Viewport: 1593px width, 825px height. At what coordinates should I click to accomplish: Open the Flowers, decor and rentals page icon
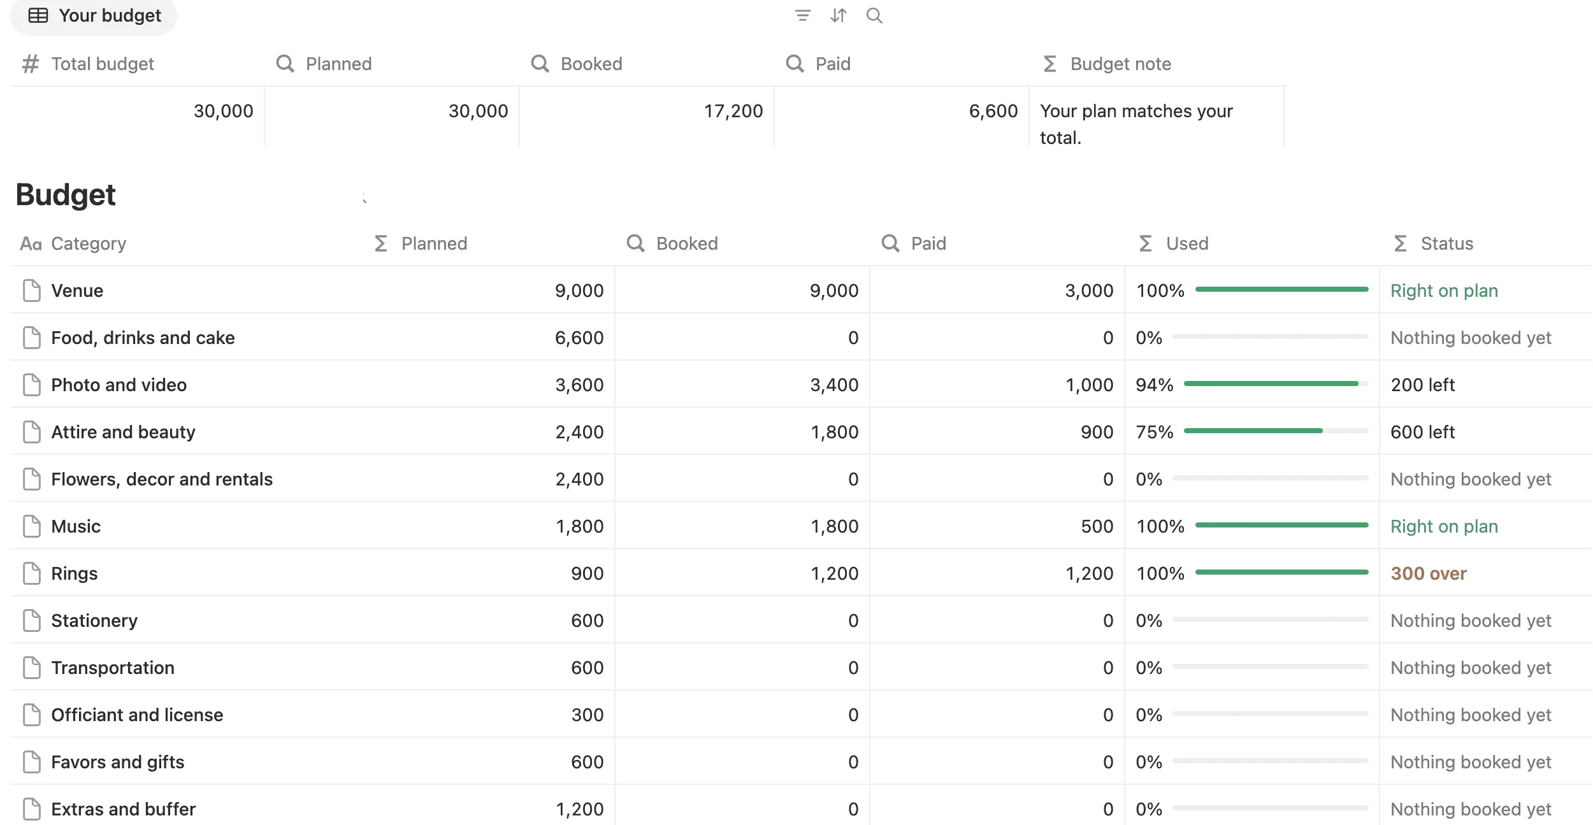pyautogui.click(x=32, y=479)
